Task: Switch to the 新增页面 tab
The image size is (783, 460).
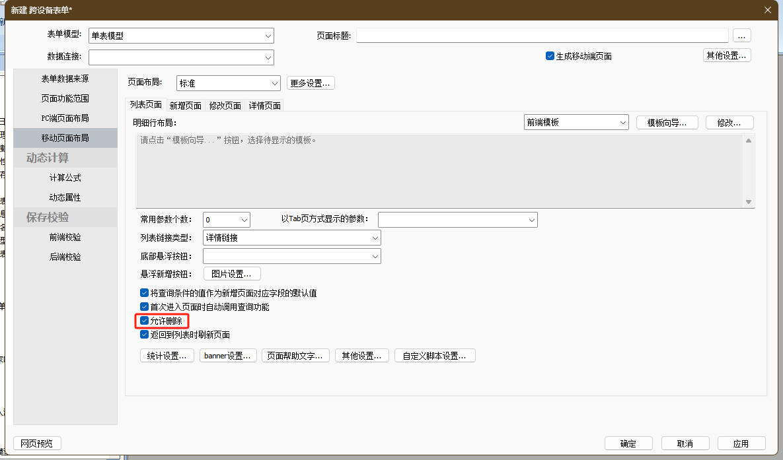Action: point(185,106)
